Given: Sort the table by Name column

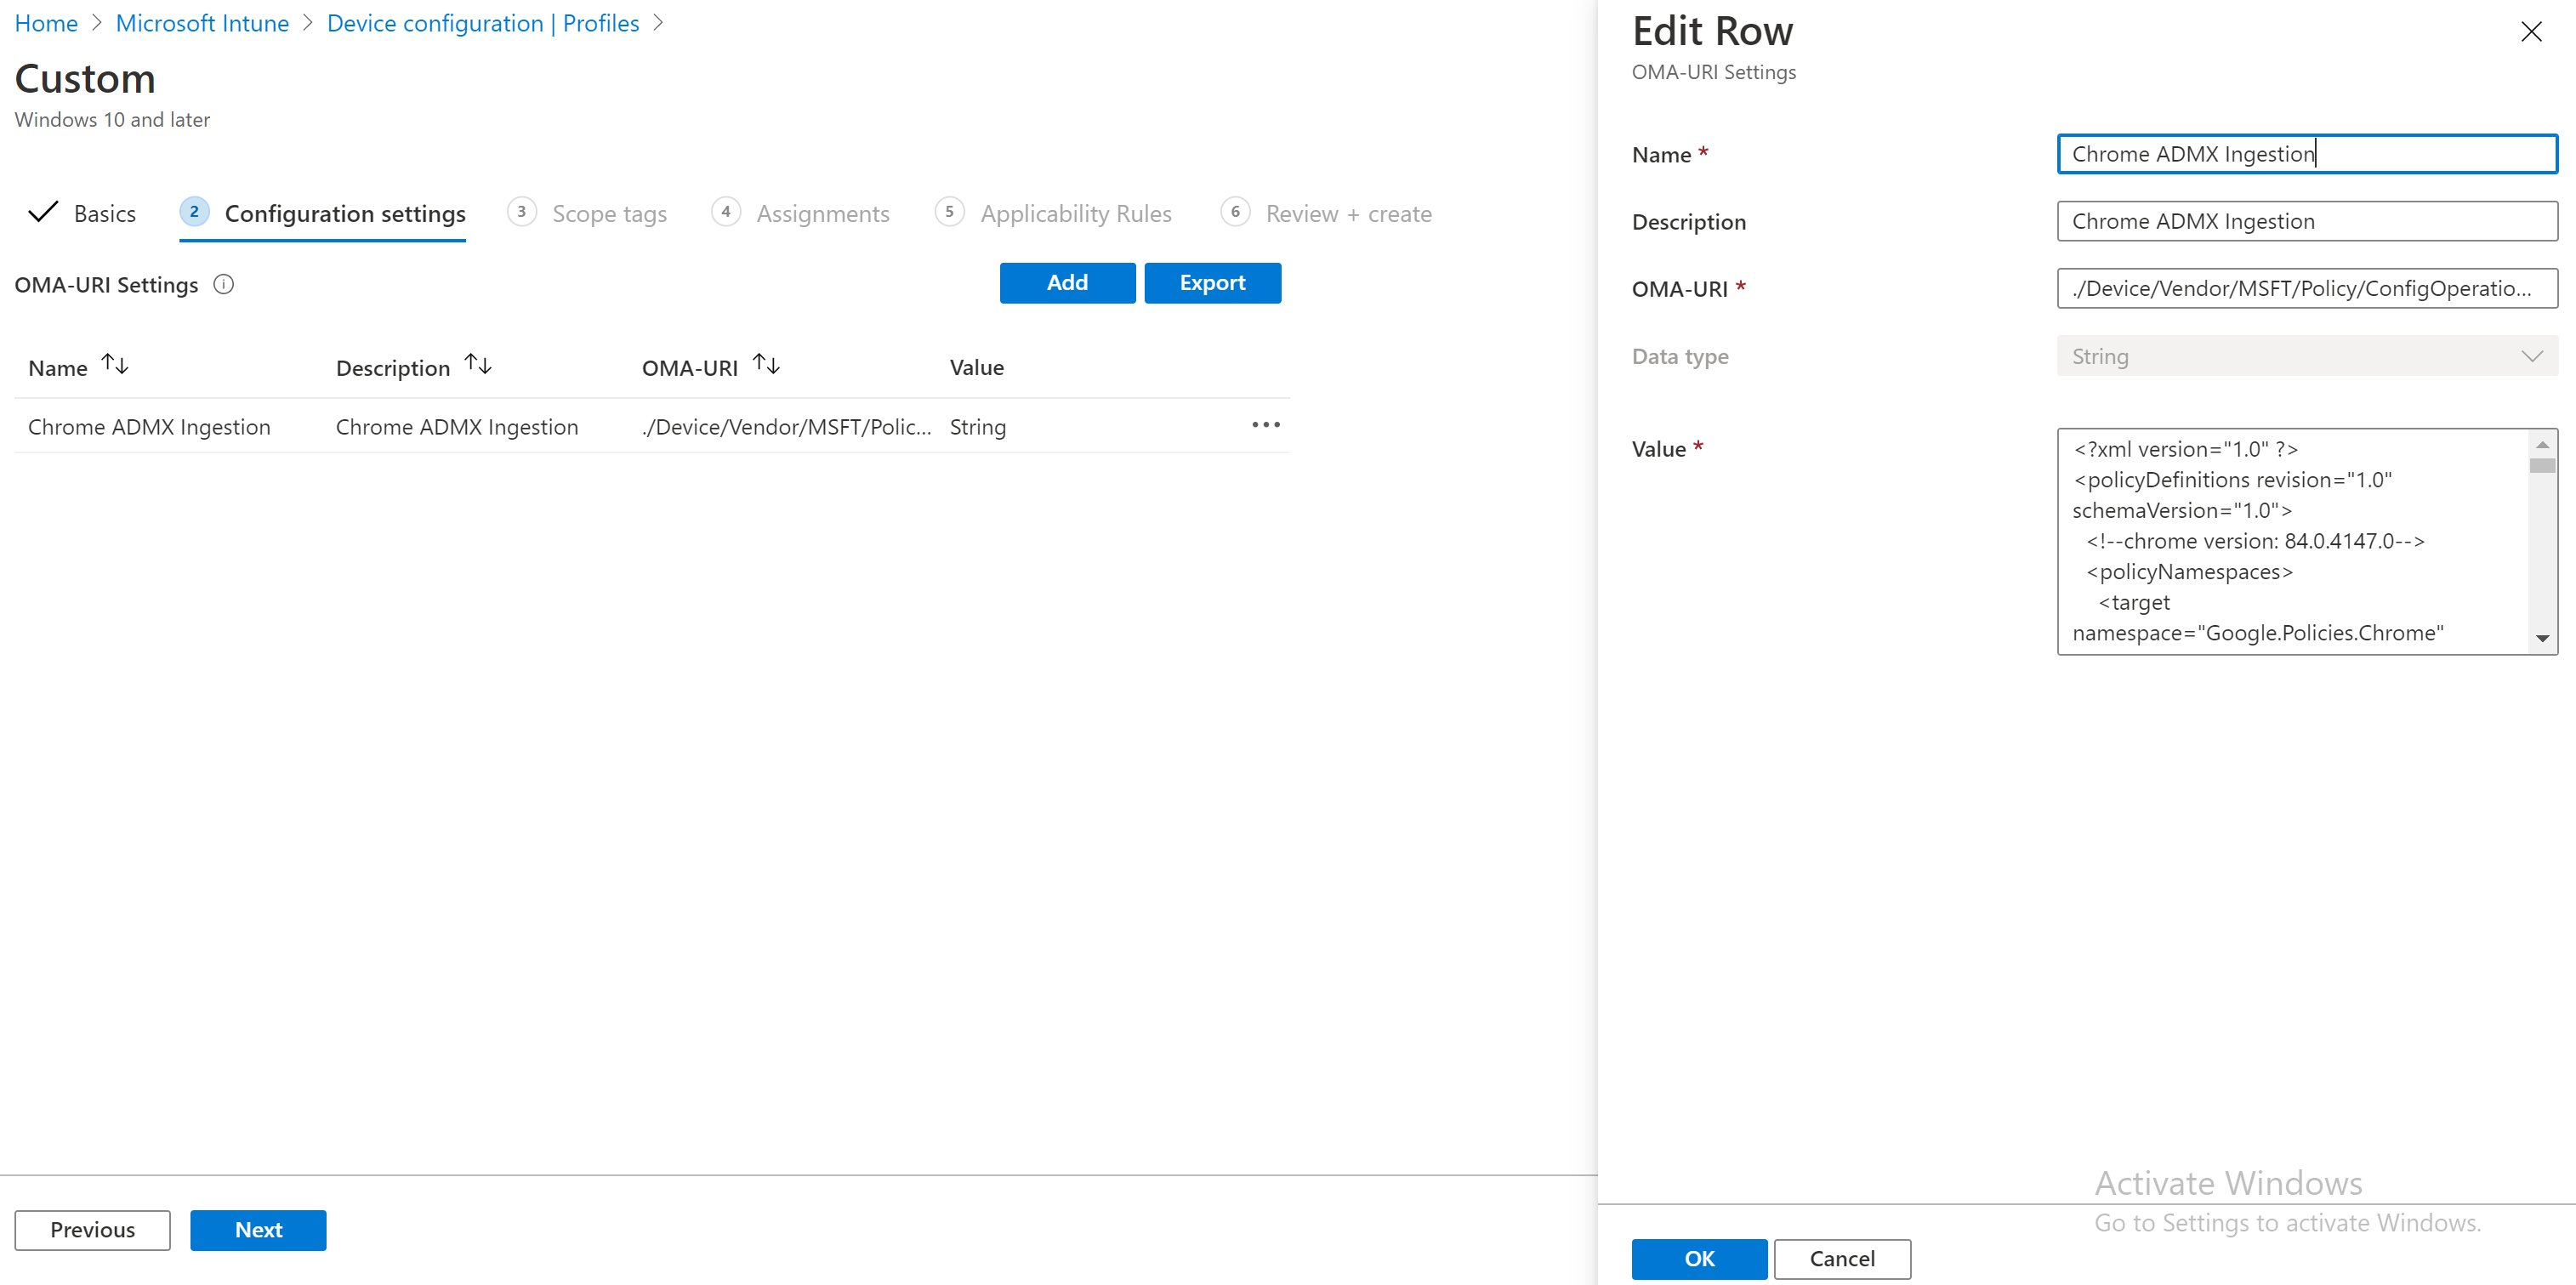Looking at the screenshot, I should tap(115, 363).
